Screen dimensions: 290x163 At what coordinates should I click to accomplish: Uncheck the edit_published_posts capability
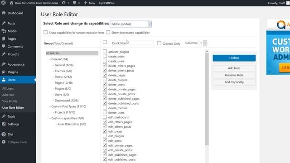pyautogui.click(x=105, y=159)
